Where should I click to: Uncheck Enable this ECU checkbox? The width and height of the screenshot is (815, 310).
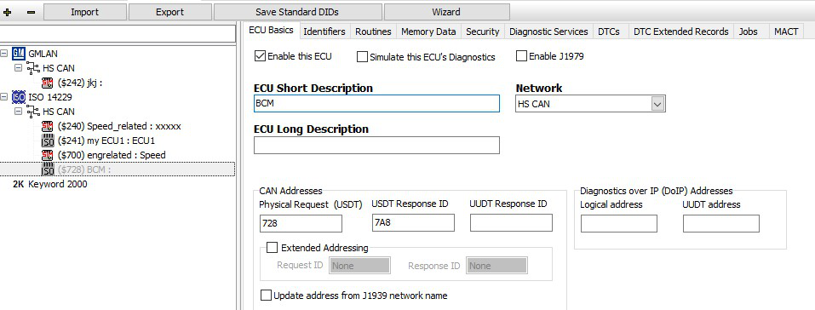(x=261, y=56)
